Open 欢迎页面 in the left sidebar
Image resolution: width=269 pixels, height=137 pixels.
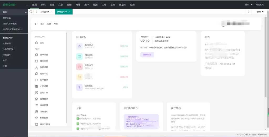point(7,18)
